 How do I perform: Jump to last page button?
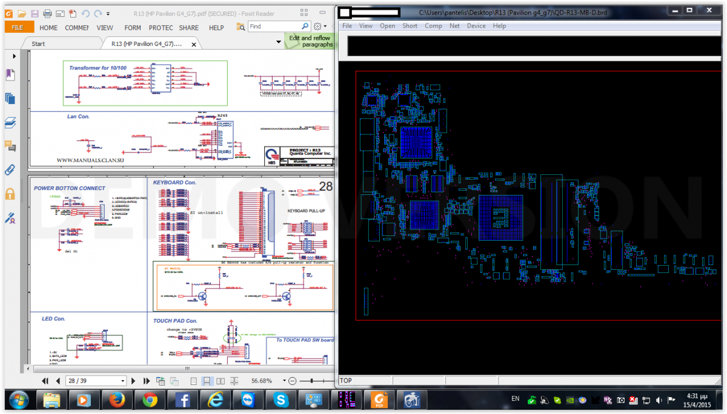tap(146, 381)
